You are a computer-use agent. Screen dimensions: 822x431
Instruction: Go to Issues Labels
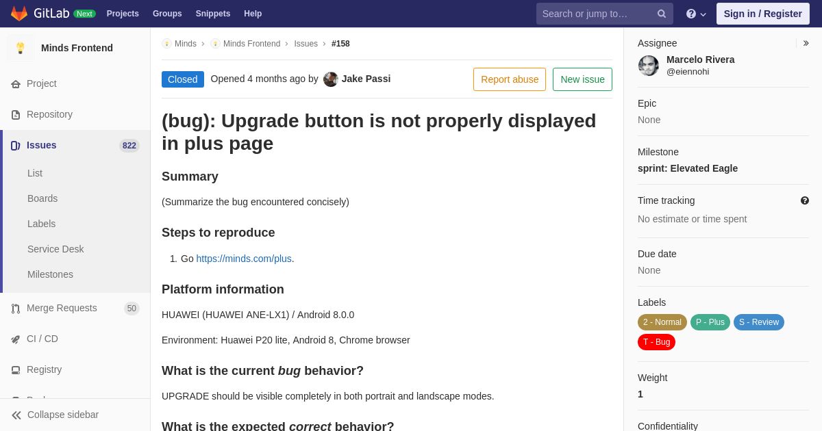click(41, 224)
